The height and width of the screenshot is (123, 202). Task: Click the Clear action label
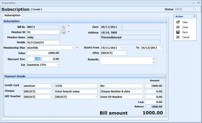coord(185,22)
